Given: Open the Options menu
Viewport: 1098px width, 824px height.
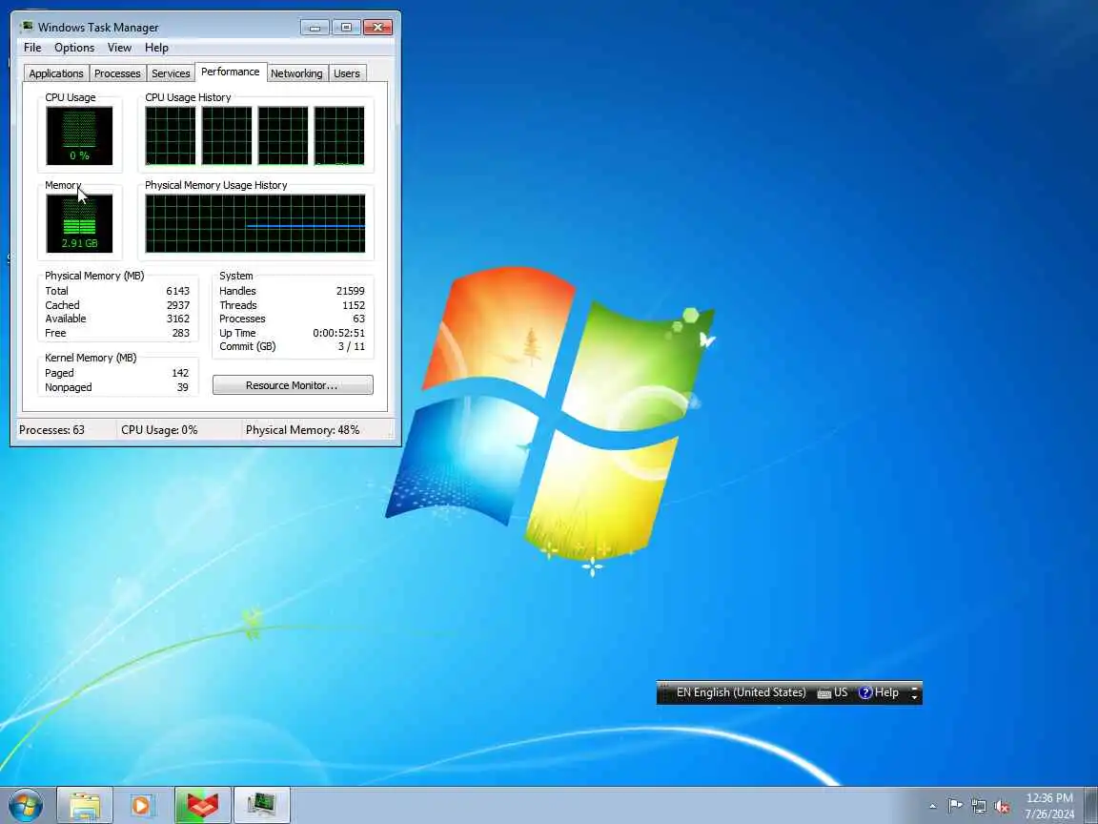Looking at the screenshot, I should coord(74,48).
